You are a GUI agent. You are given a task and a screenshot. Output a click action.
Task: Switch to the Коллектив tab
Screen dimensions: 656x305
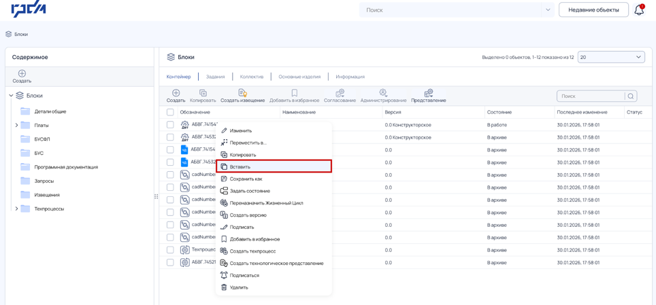pyautogui.click(x=251, y=77)
